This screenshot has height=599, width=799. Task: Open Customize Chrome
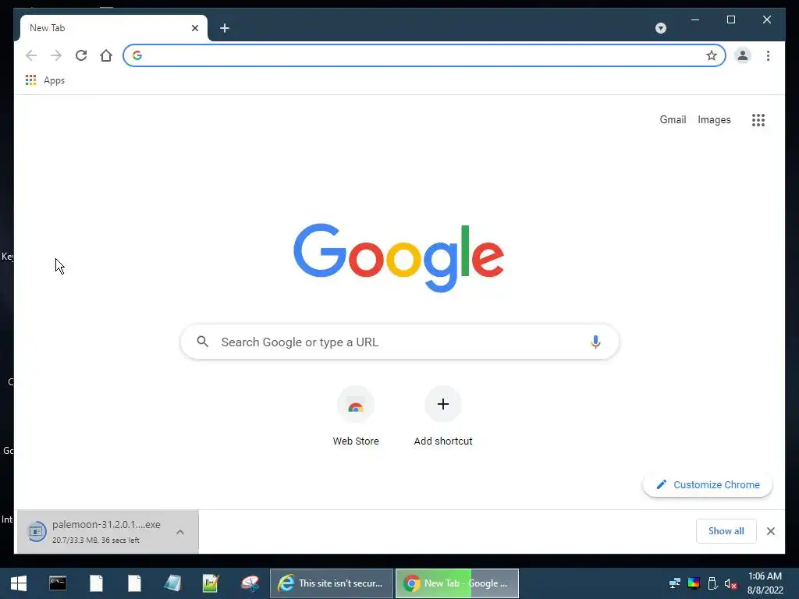tap(708, 484)
